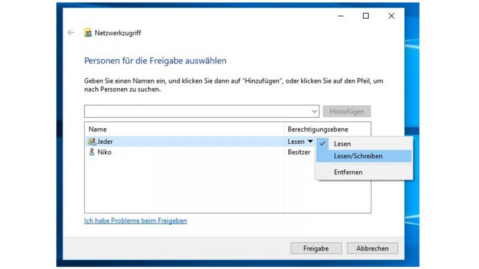Image resolution: width=479 pixels, height=269 pixels.
Task: Click the Freigabe button
Action: coord(316,248)
